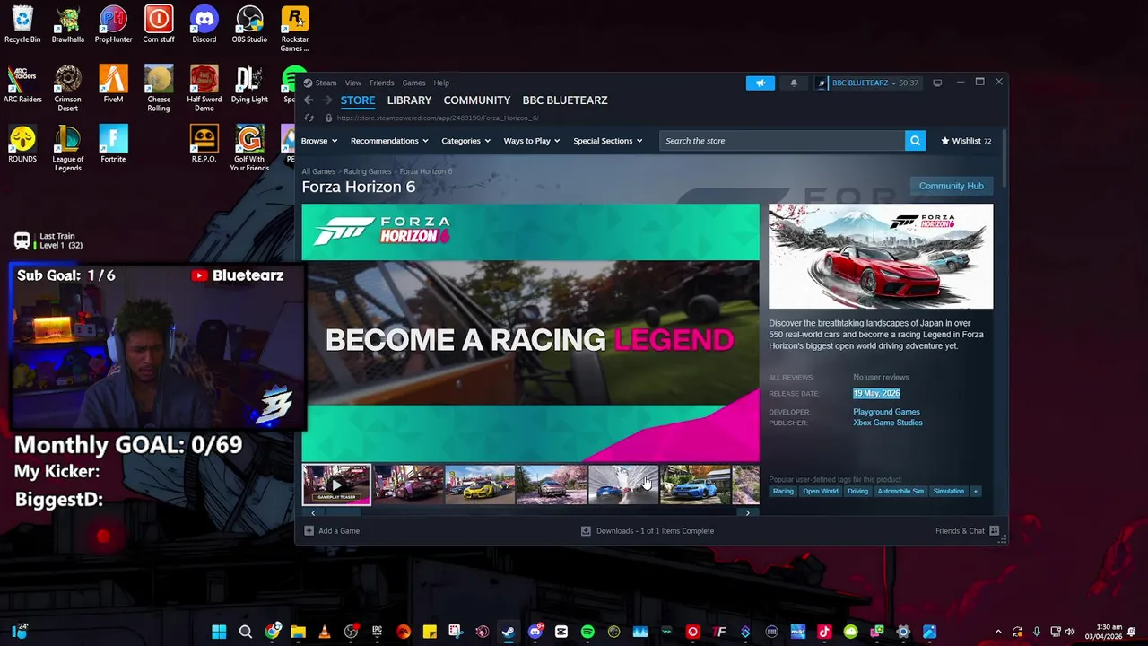Image resolution: width=1148 pixels, height=646 pixels.
Task: Open the FiveM desktop shortcut
Action: click(113, 84)
